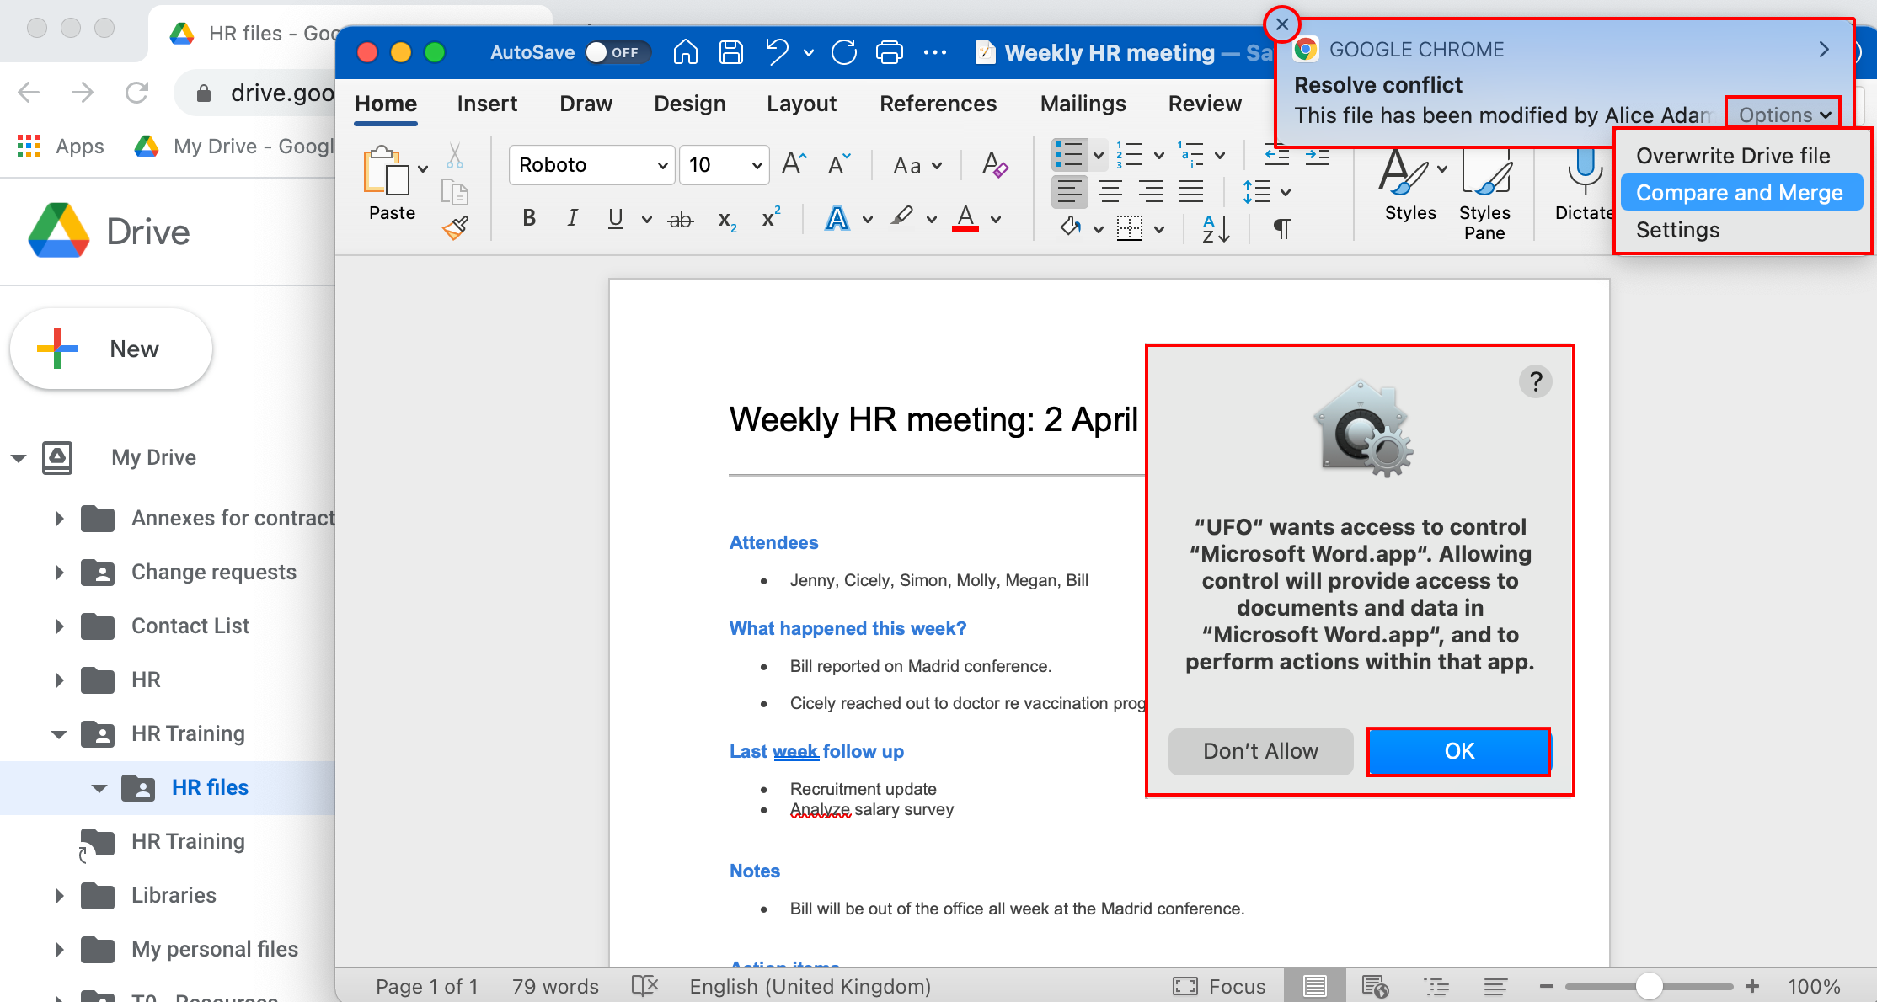Toggle Strikethrough formatting
The width and height of the screenshot is (1877, 1002).
(x=680, y=220)
